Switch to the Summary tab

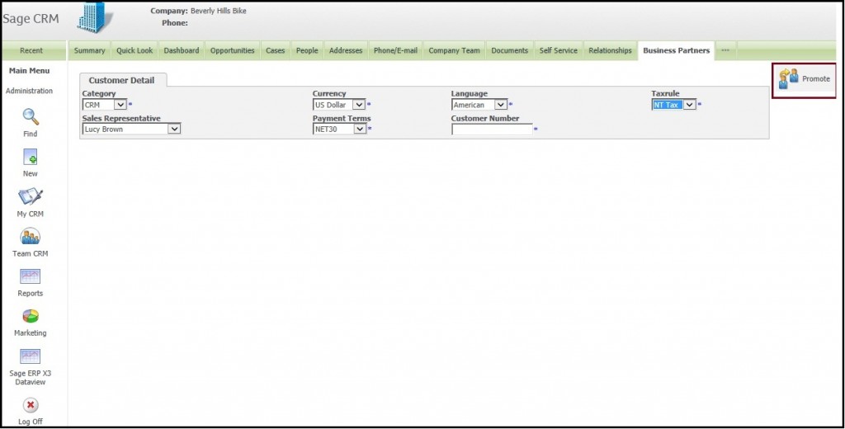coord(89,50)
